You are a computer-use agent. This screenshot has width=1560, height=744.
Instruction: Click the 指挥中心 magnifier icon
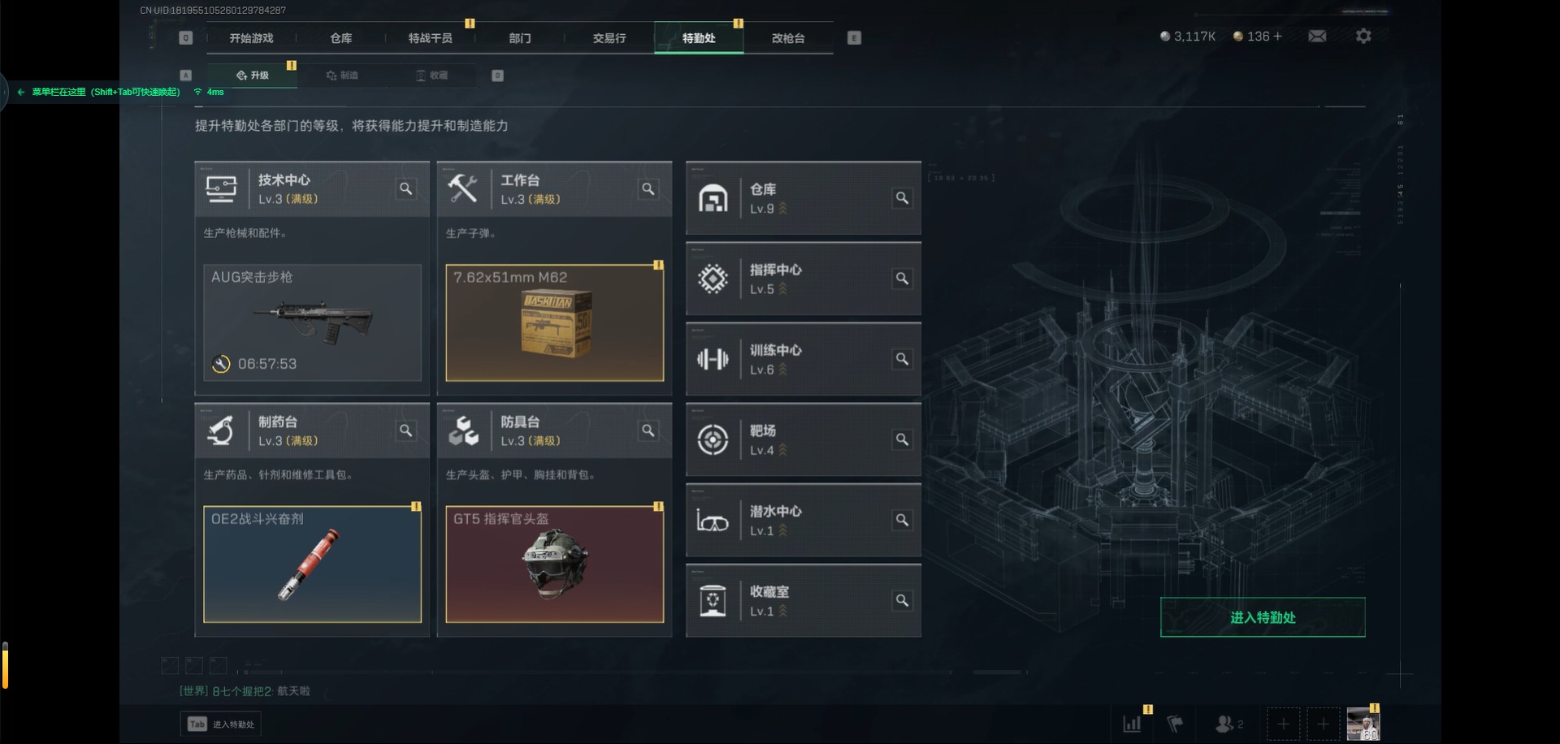tap(902, 279)
